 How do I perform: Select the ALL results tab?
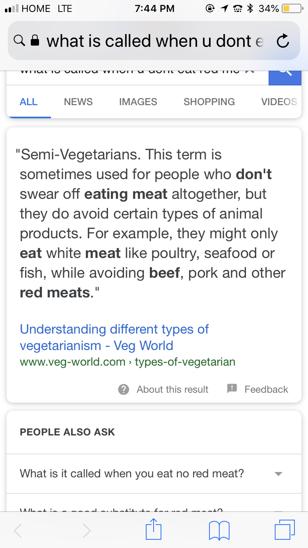pyautogui.click(x=29, y=102)
